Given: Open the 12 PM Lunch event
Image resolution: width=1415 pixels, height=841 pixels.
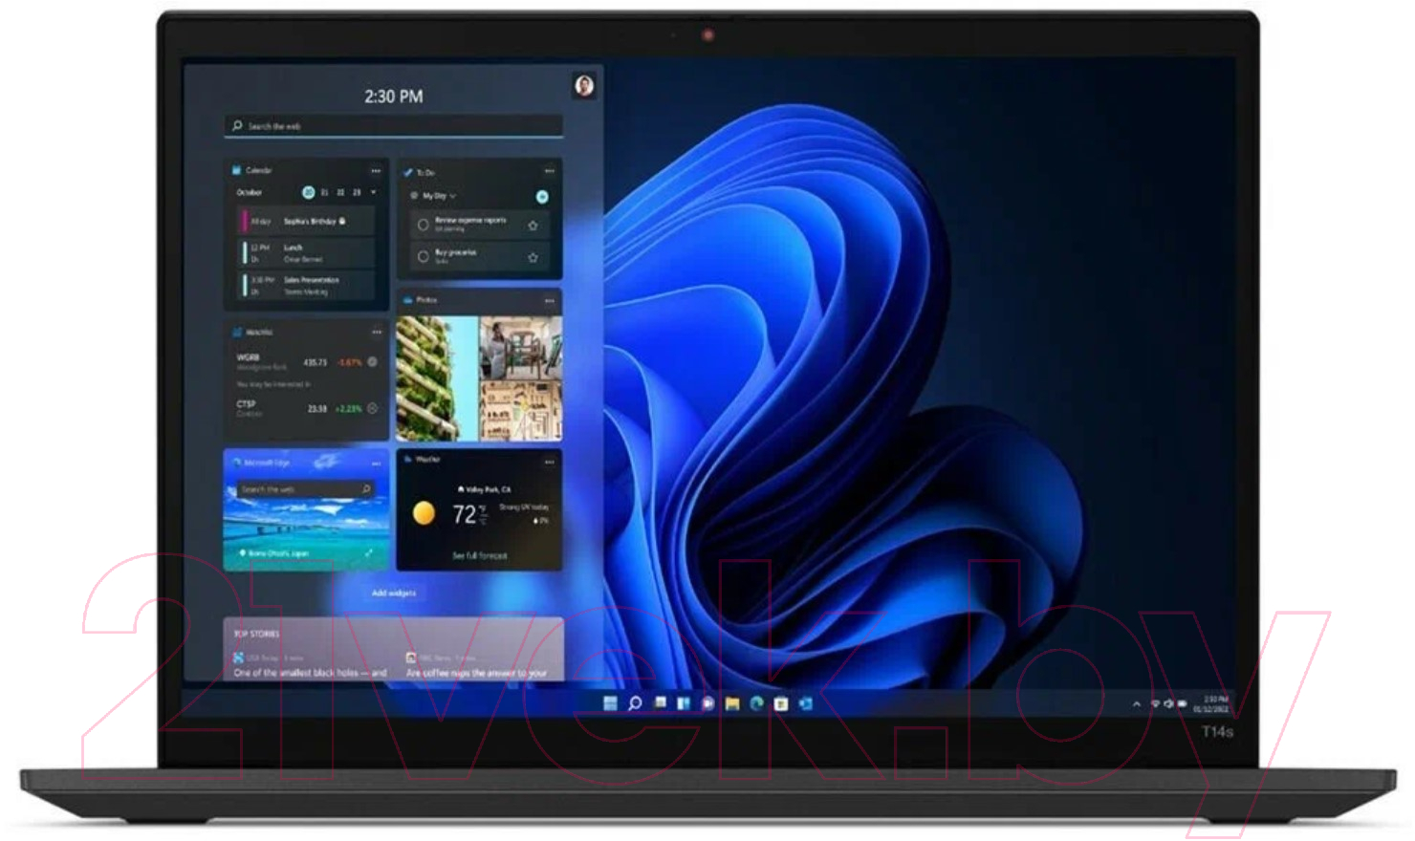Looking at the screenshot, I should tap(306, 253).
